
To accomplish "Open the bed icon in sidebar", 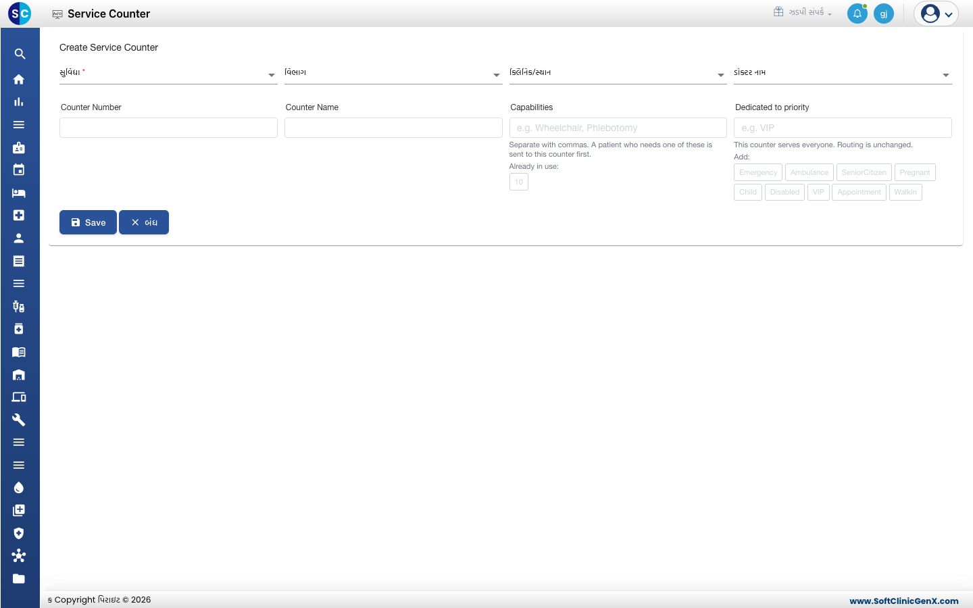I will (x=19, y=193).
